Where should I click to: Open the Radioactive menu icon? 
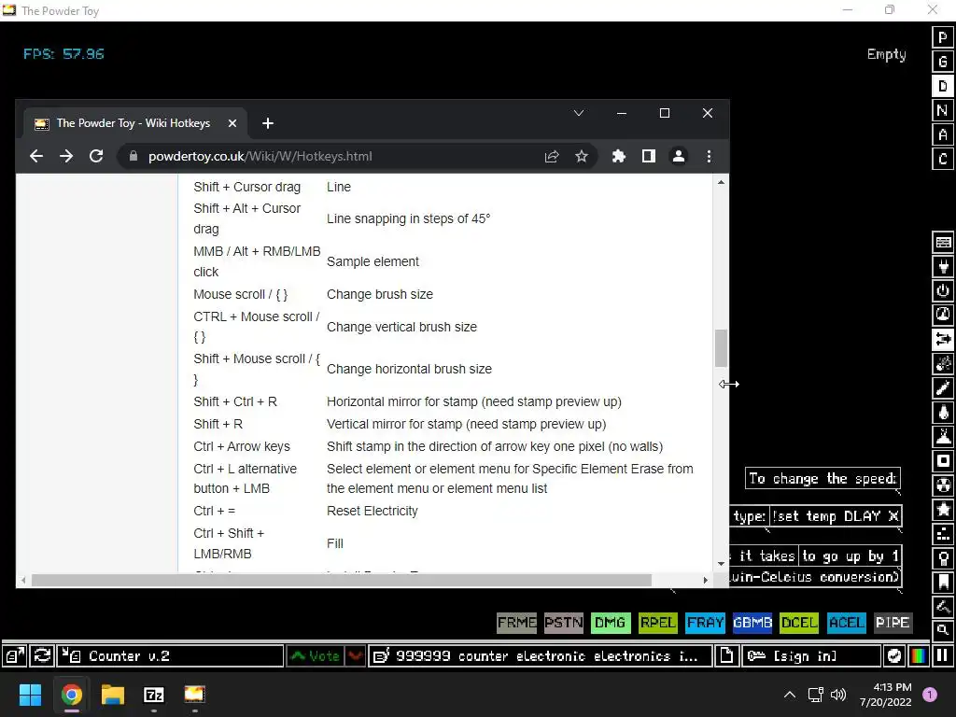(x=943, y=485)
